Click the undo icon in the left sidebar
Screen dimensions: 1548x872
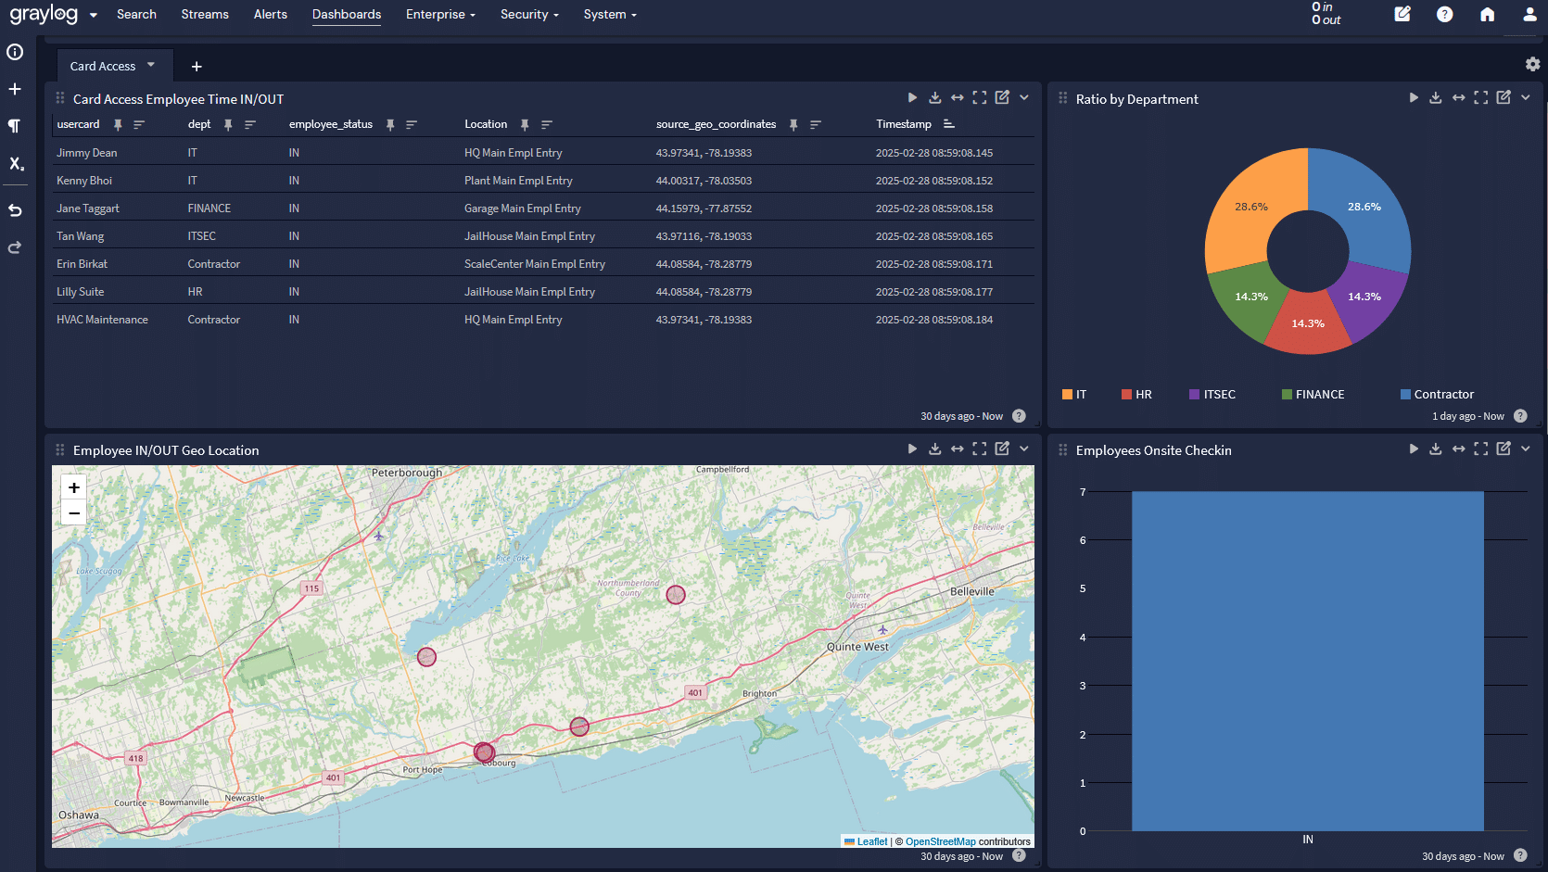pyautogui.click(x=15, y=210)
